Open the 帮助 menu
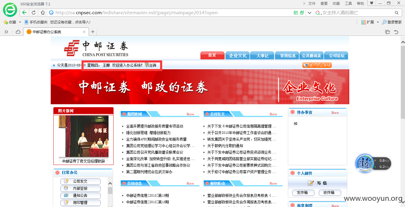The width and height of the screenshot is (405, 207). [x=361, y=4]
